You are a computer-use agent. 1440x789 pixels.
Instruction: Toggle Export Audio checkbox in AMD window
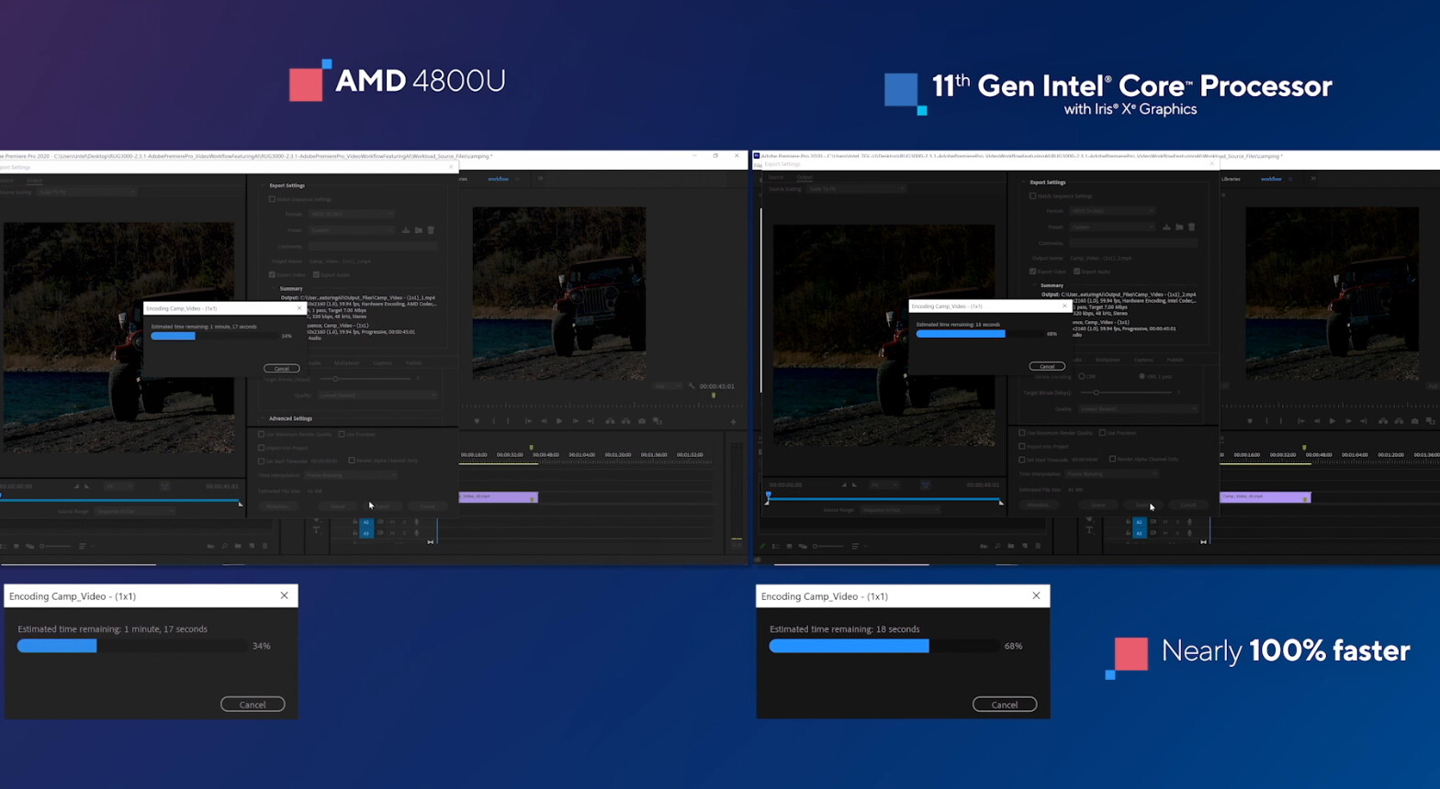pos(316,274)
